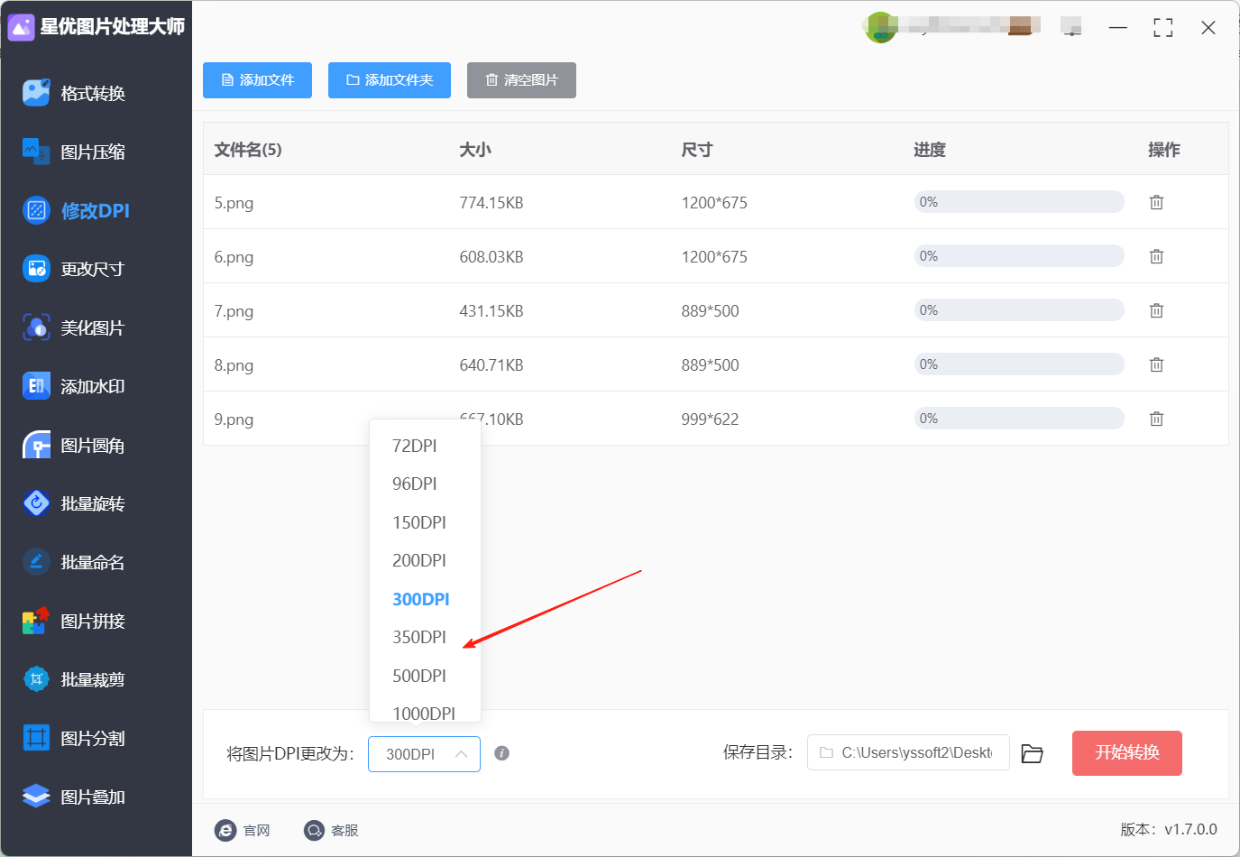Delete 5.png with its trash icon
Image resolution: width=1240 pixels, height=857 pixels.
pyautogui.click(x=1156, y=202)
